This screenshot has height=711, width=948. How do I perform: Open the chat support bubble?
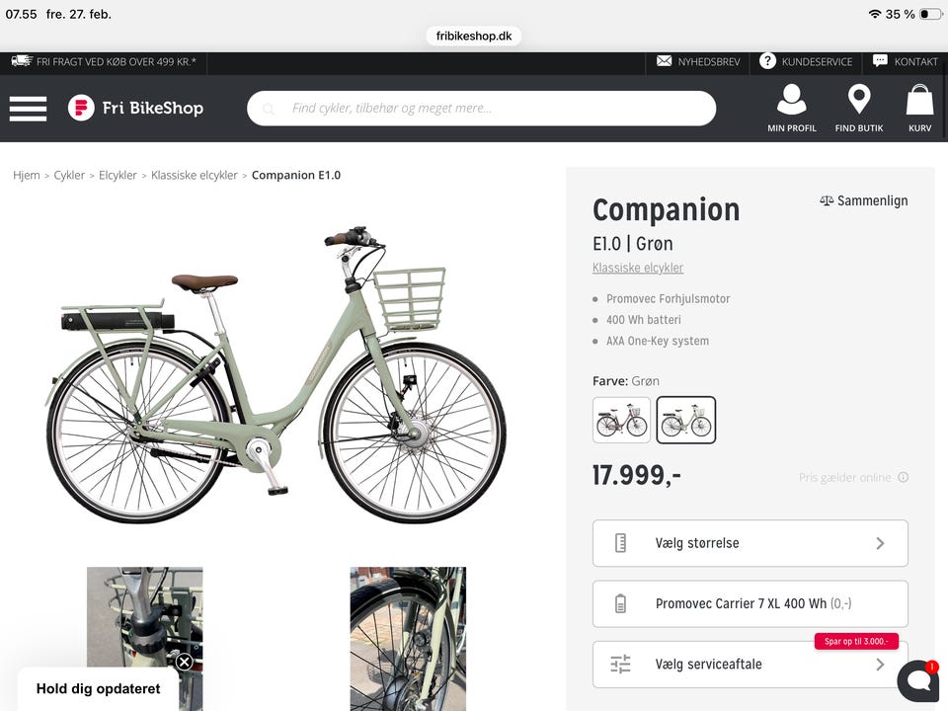(x=917, y=680)
